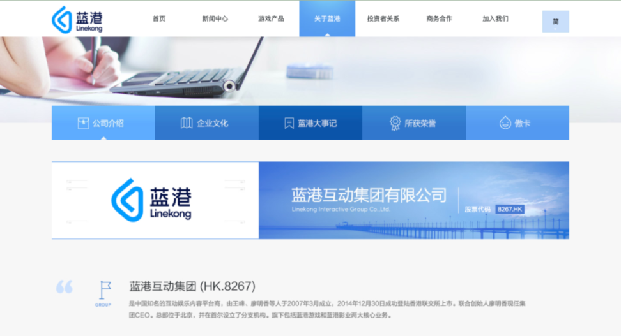Switch to 所获荣誉 honors tab

[414, 123]
